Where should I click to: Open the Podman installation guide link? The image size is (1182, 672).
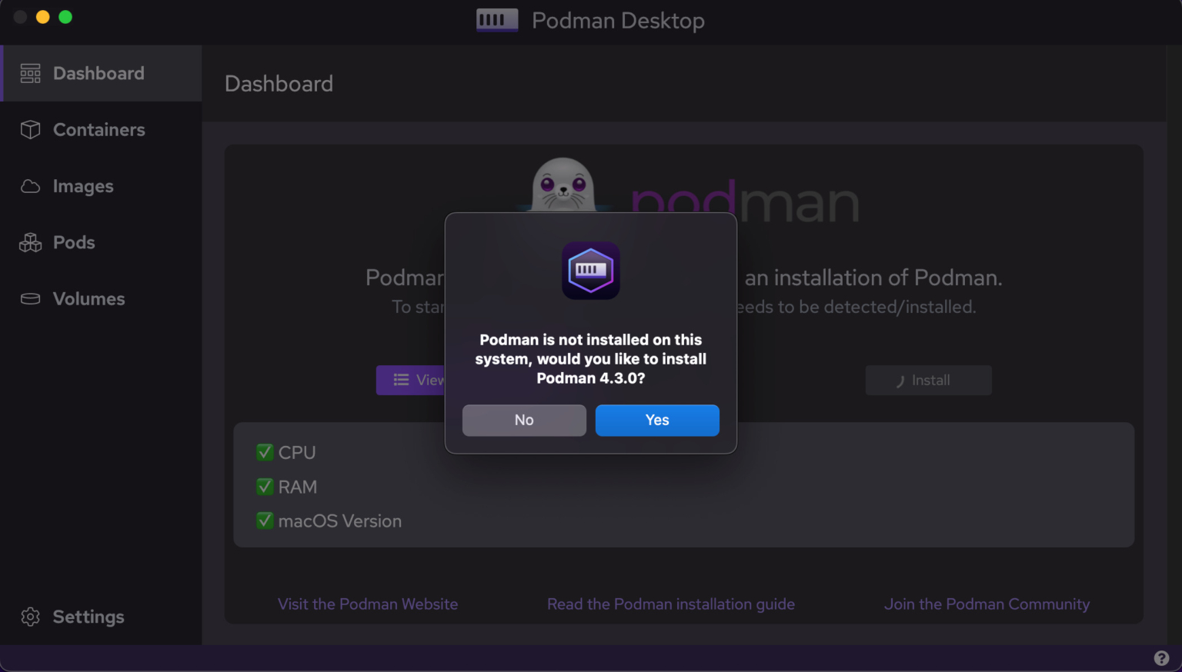click(x=670, y=604)
